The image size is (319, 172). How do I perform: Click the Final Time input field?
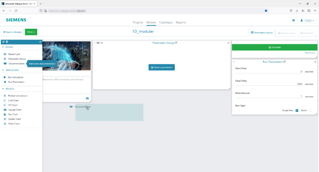click(269, 84)
